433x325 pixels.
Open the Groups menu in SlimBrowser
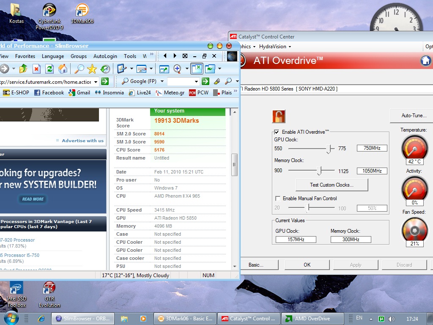[x=79, y=56]
